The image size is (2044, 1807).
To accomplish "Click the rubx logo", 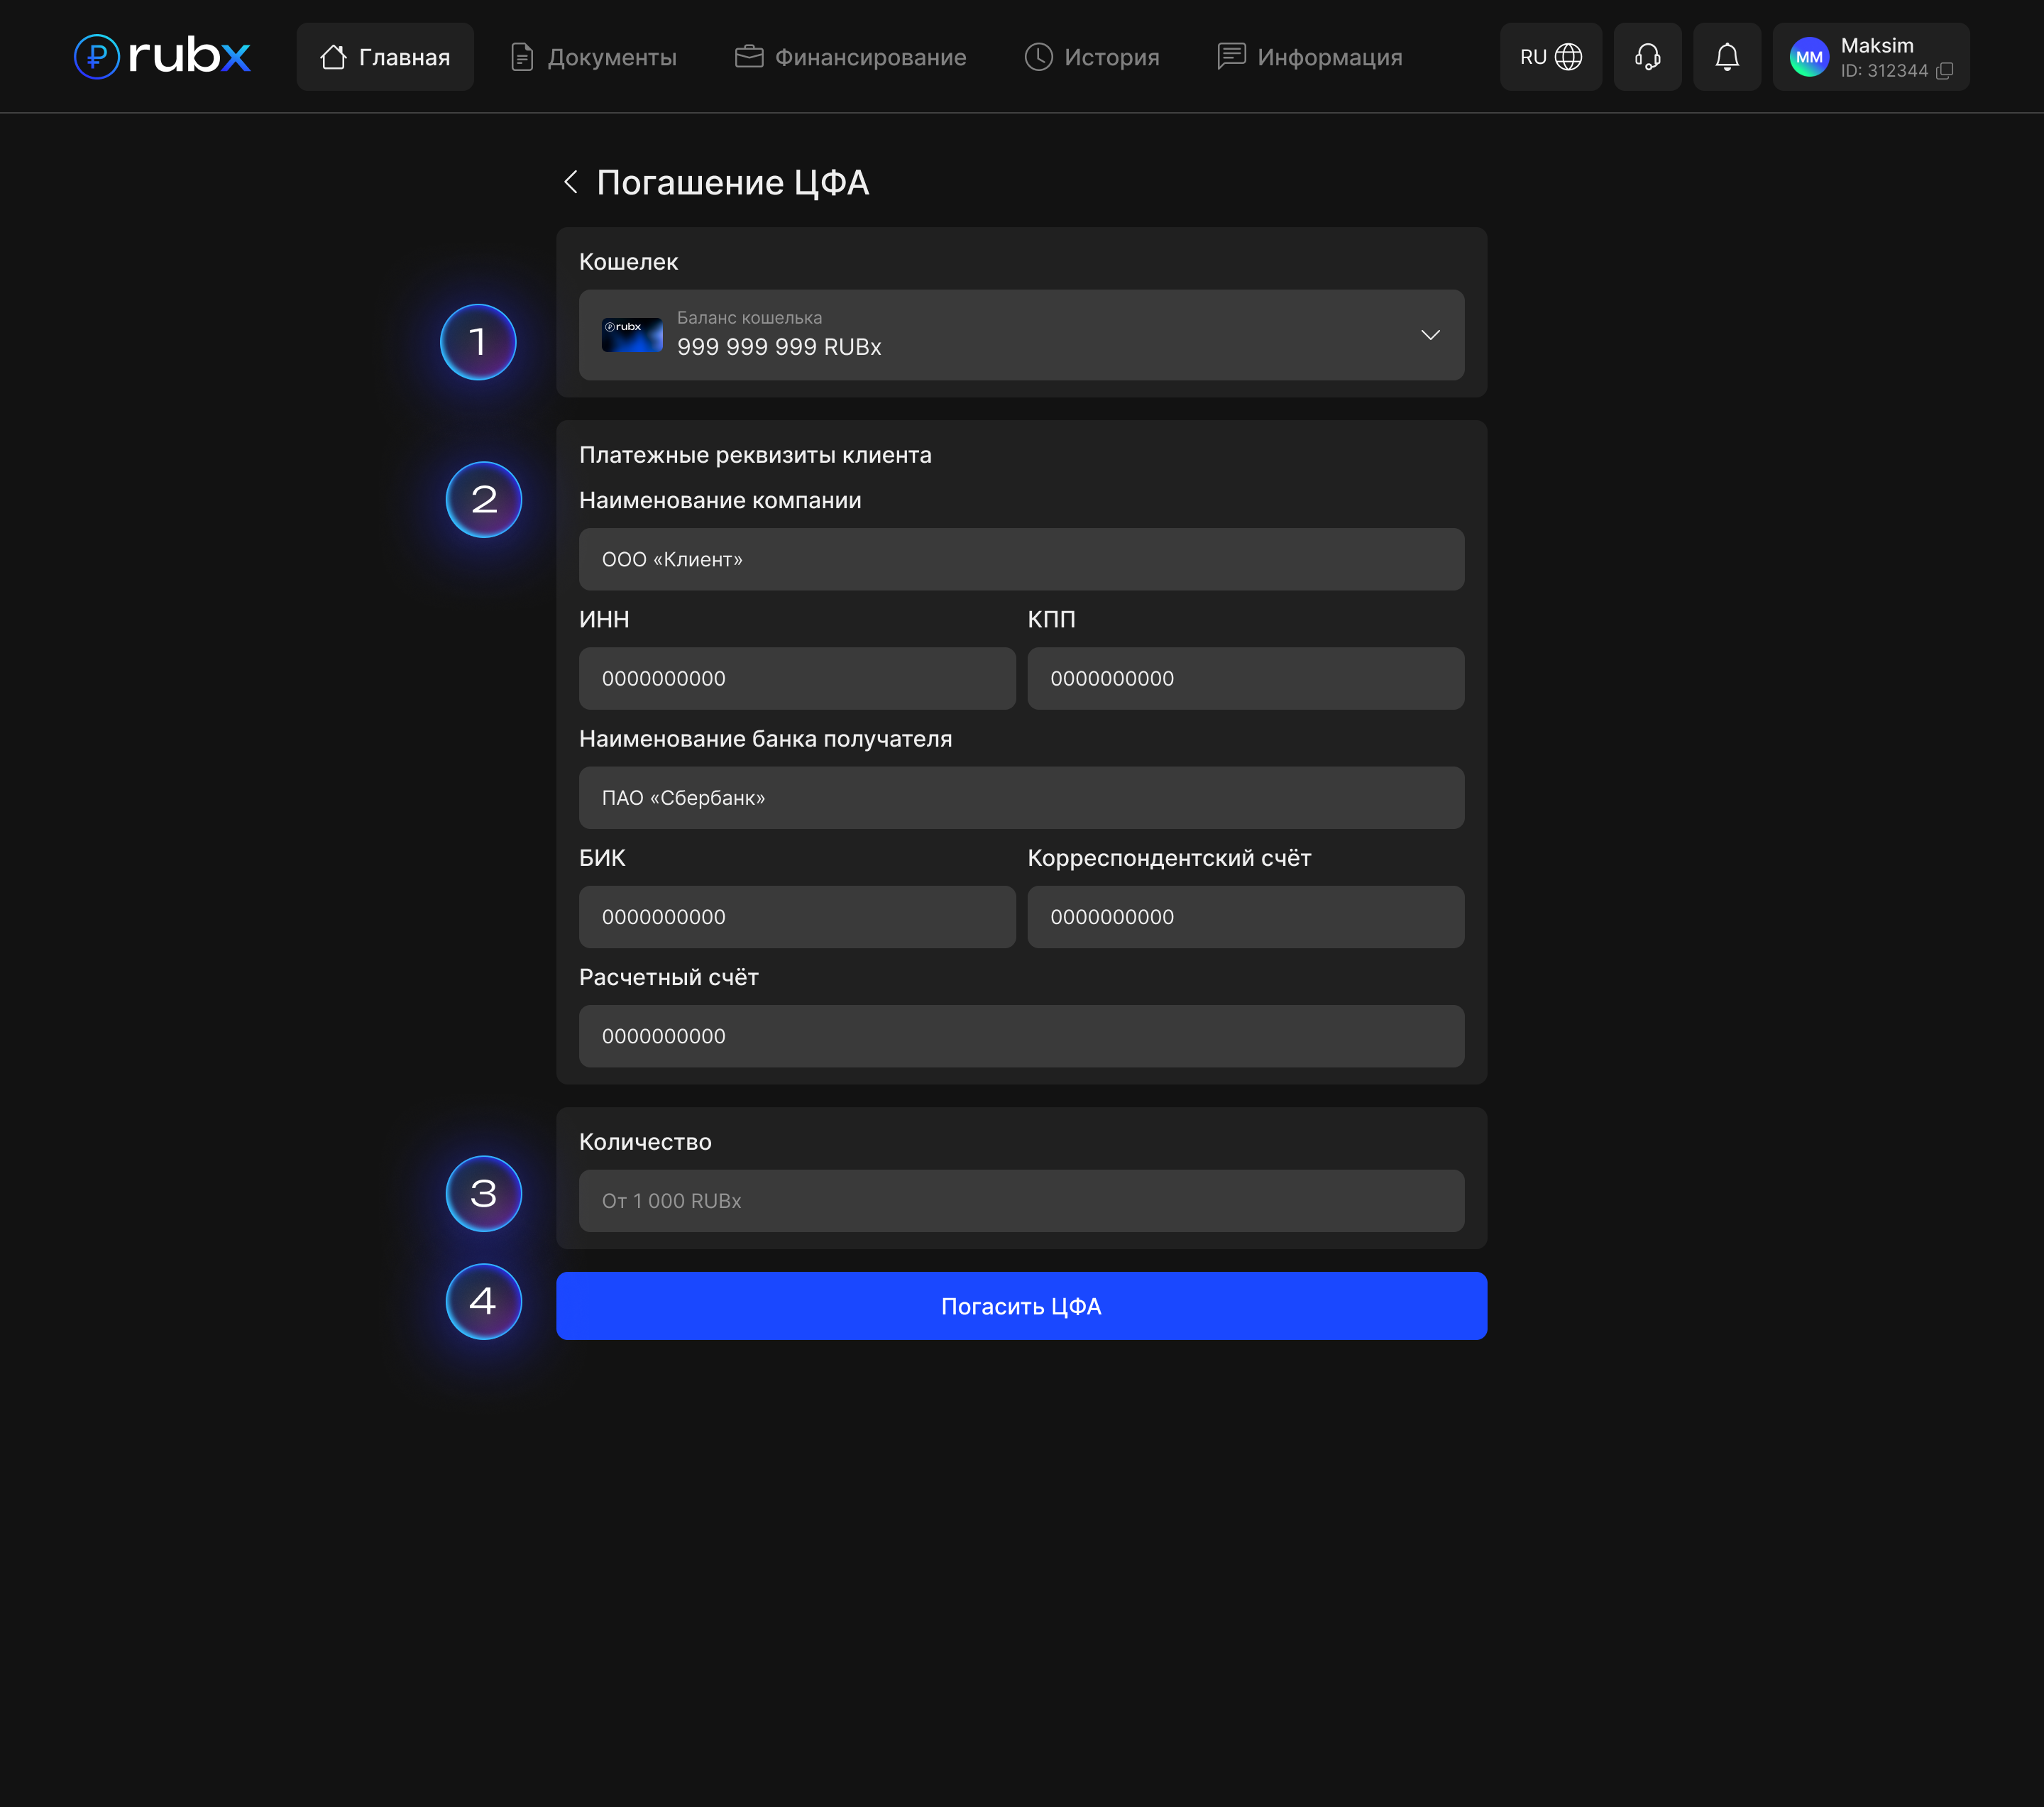I will (x=162, y=56).
